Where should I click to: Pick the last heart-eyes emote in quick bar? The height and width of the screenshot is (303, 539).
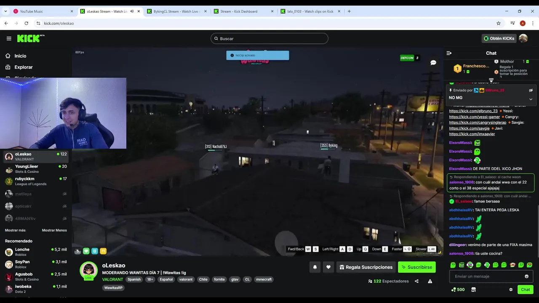529,265
